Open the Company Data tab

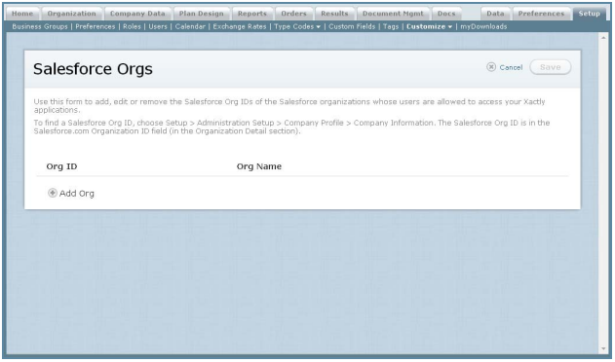[137, 14]
